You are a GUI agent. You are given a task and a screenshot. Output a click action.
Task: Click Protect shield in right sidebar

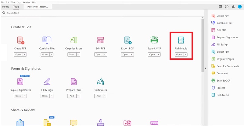[x=218, y=88]
